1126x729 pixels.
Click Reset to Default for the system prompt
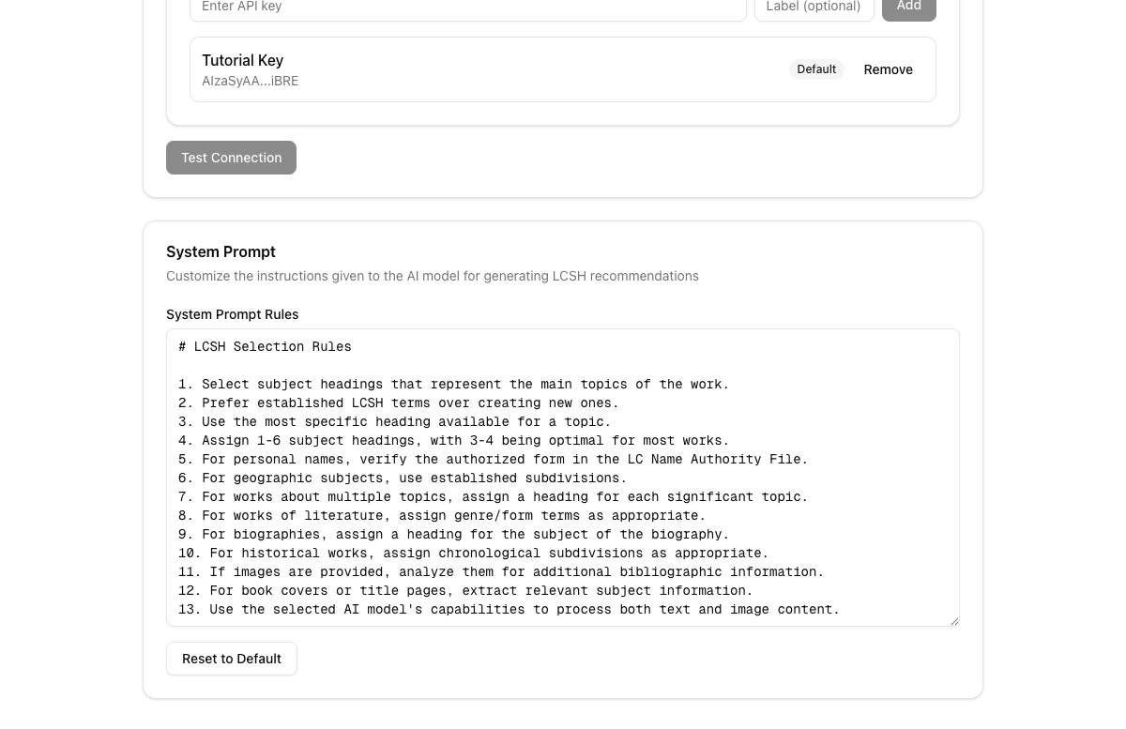pyautogui.click(x=231, y=659)
